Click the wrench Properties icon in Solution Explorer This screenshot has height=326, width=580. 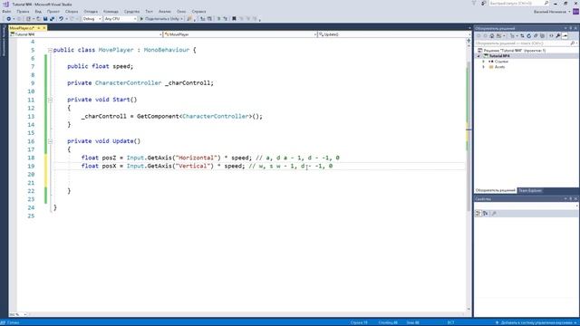(558, 36)
